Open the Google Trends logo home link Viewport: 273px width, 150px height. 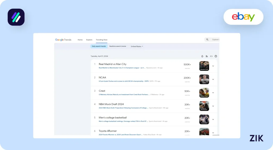63,40
